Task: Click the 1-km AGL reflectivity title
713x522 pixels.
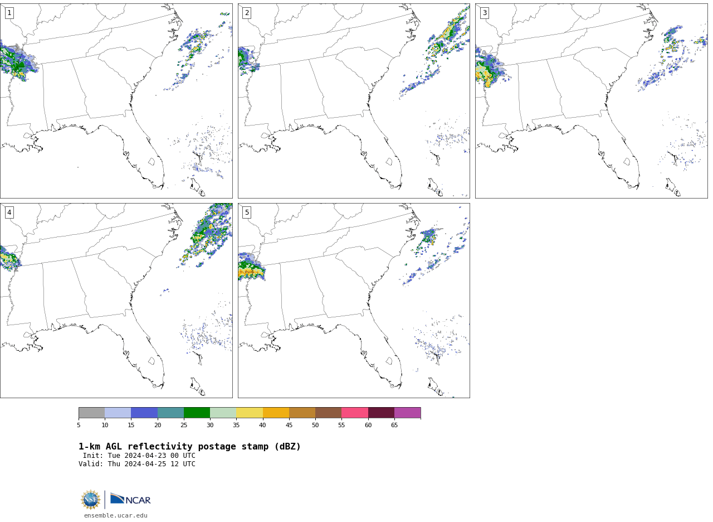Action: click(x=189, y=447)
